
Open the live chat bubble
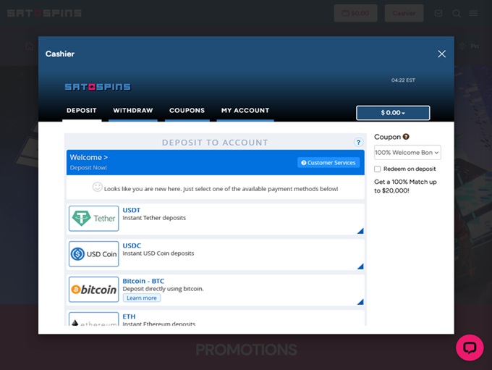[469, 348]
